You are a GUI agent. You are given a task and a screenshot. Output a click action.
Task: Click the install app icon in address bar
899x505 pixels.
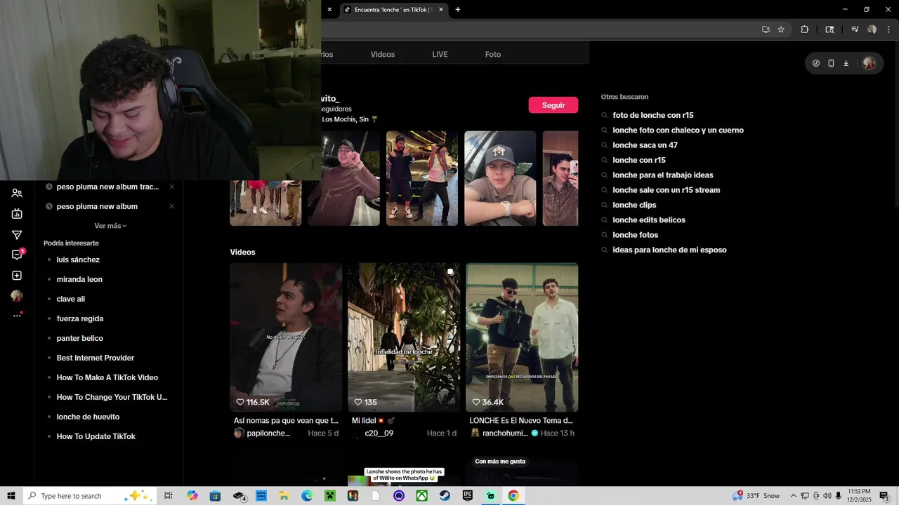[x=766, y=29]
